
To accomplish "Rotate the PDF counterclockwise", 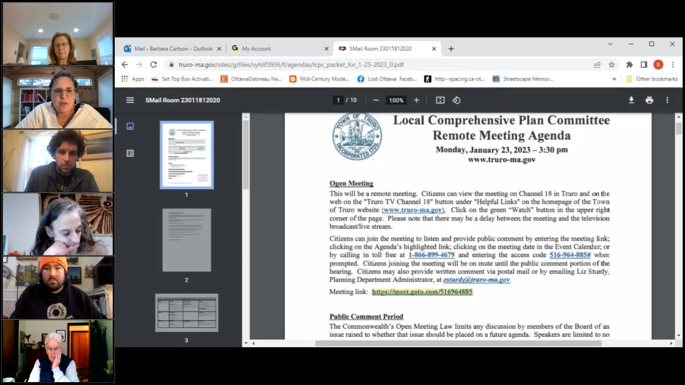I will pyautogui.click(x=456, y=100).
